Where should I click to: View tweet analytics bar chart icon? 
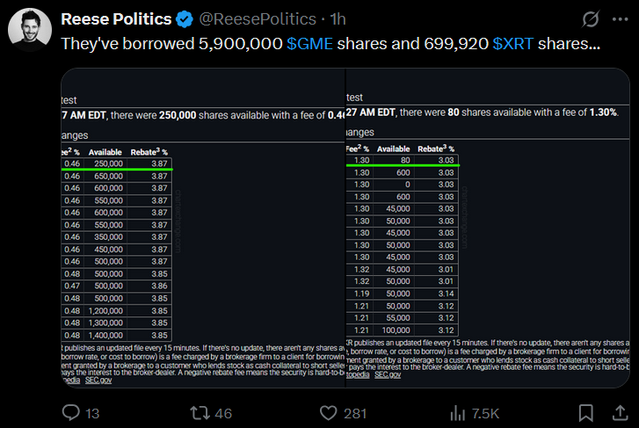(x=457, y=413)
